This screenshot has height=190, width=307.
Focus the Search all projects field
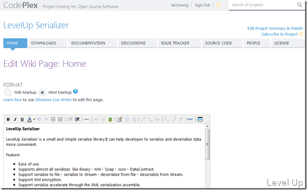tap(263, 5)
